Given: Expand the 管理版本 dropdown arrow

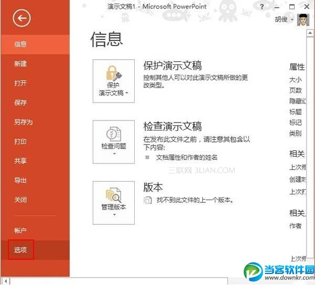Looking at the screenshot, I should (x=114, y=215).
